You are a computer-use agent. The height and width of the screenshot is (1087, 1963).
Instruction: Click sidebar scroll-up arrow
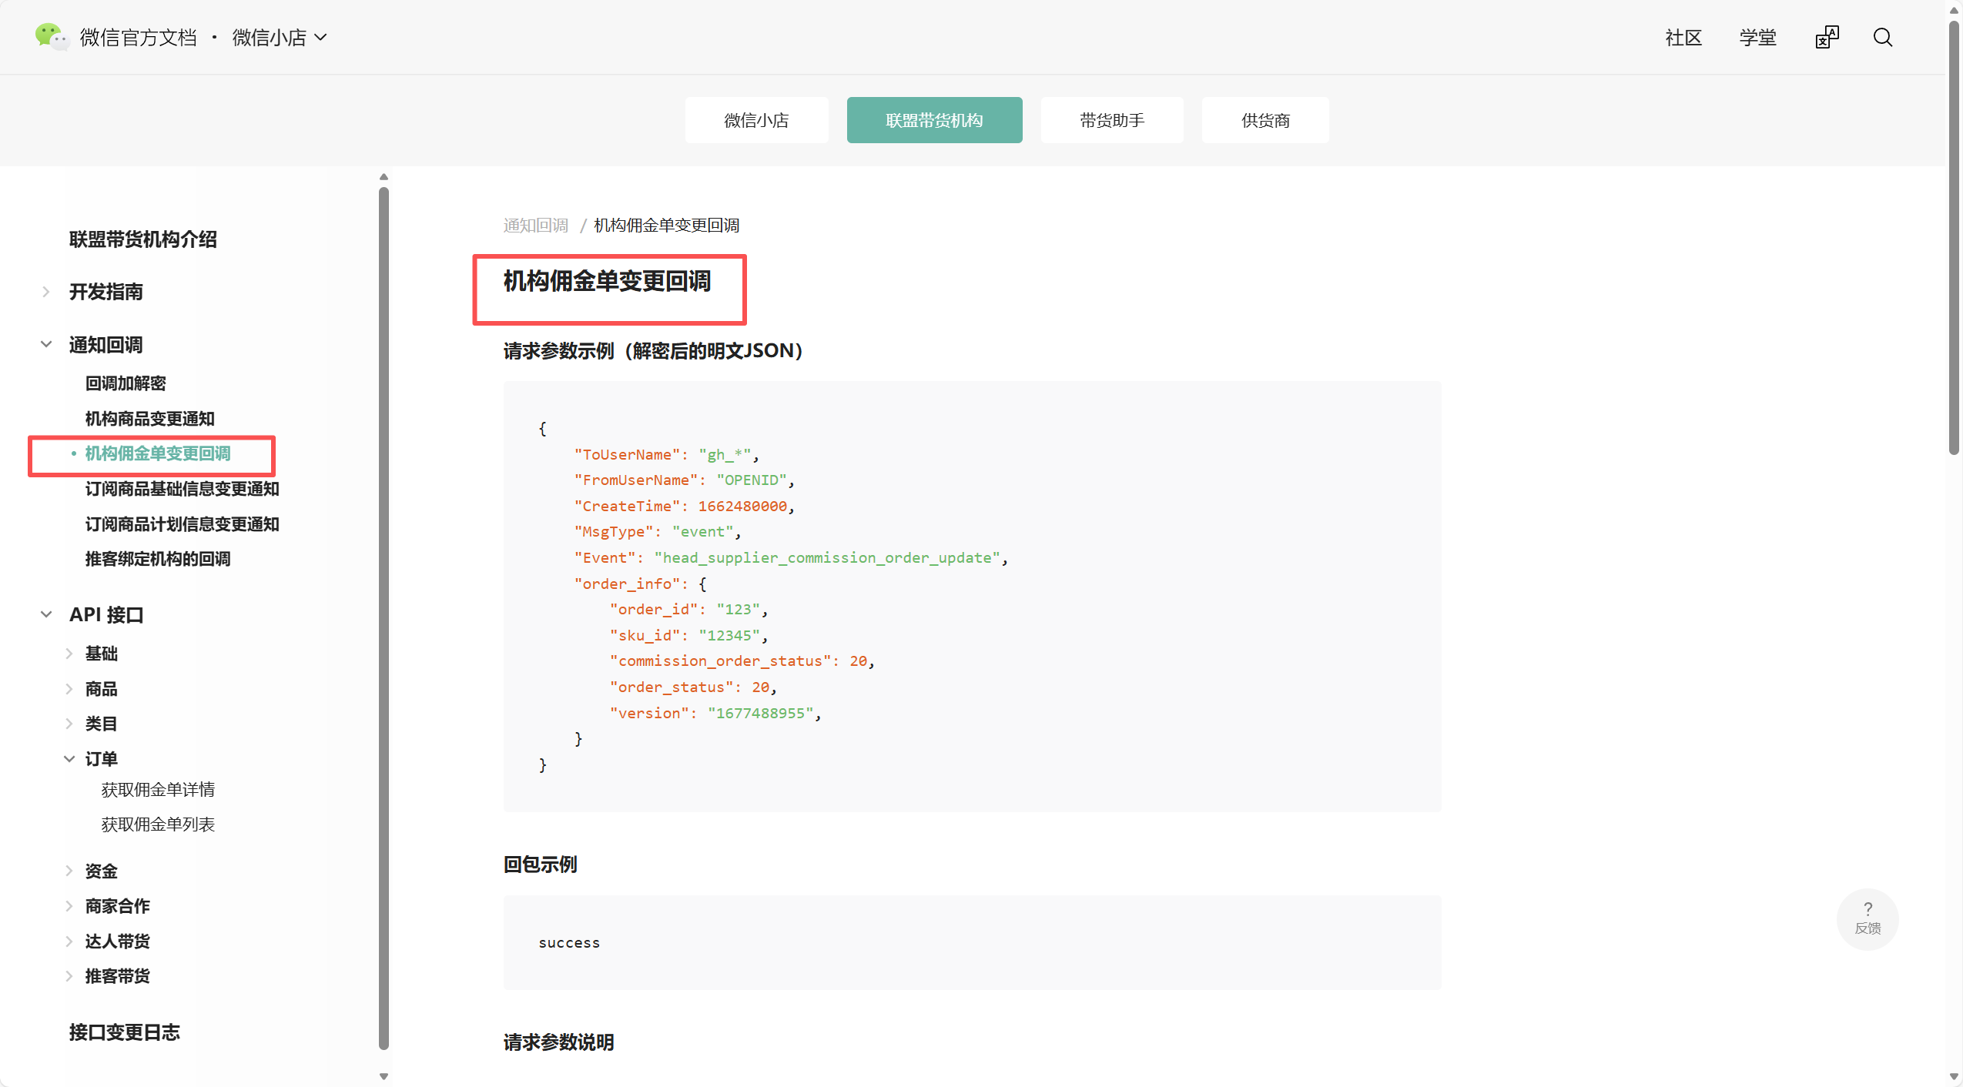point(384,177)
